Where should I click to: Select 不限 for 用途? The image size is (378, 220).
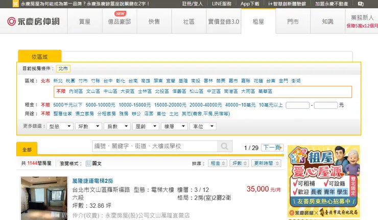click(x=45, y=114)
